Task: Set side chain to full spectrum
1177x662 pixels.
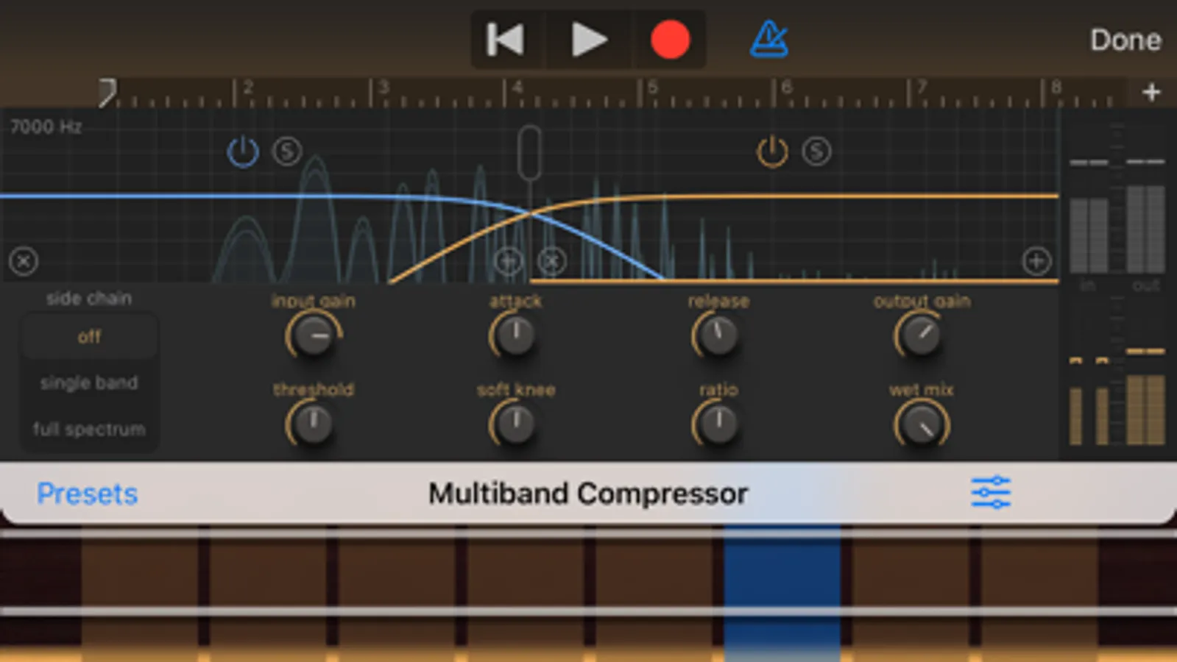Action: (89, 429)
